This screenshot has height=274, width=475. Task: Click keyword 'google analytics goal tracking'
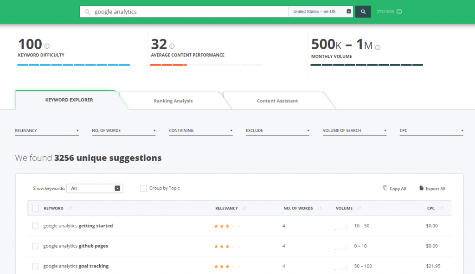point(76,266)
